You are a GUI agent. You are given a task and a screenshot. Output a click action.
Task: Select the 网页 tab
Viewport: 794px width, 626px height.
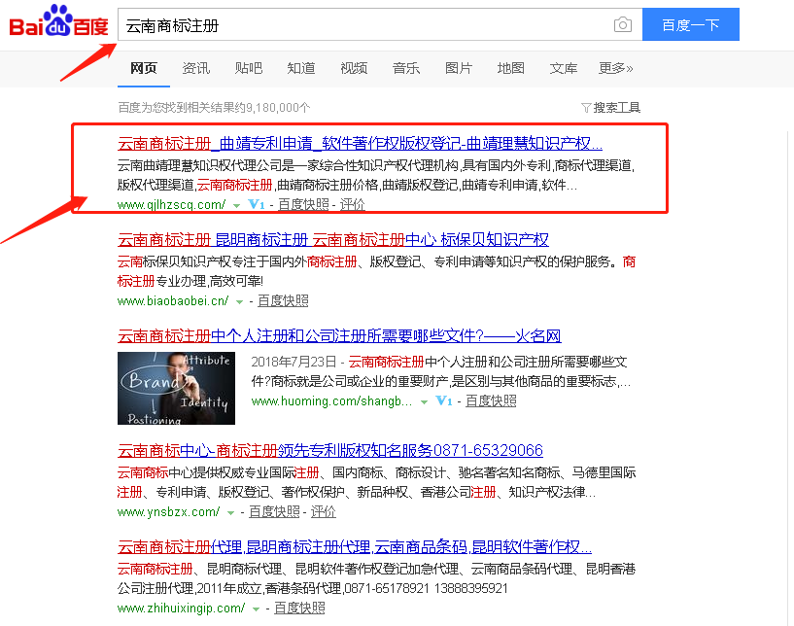(x=143, y=68)
